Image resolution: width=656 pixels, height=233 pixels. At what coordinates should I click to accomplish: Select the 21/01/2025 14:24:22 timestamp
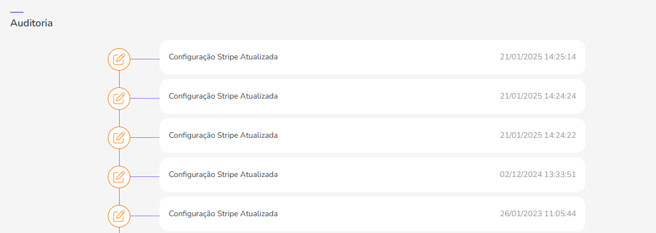(537, 136)
